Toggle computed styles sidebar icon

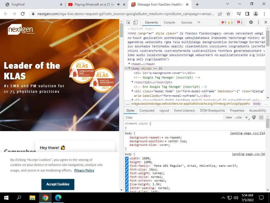pyautogui.click(x=261, y=118)
